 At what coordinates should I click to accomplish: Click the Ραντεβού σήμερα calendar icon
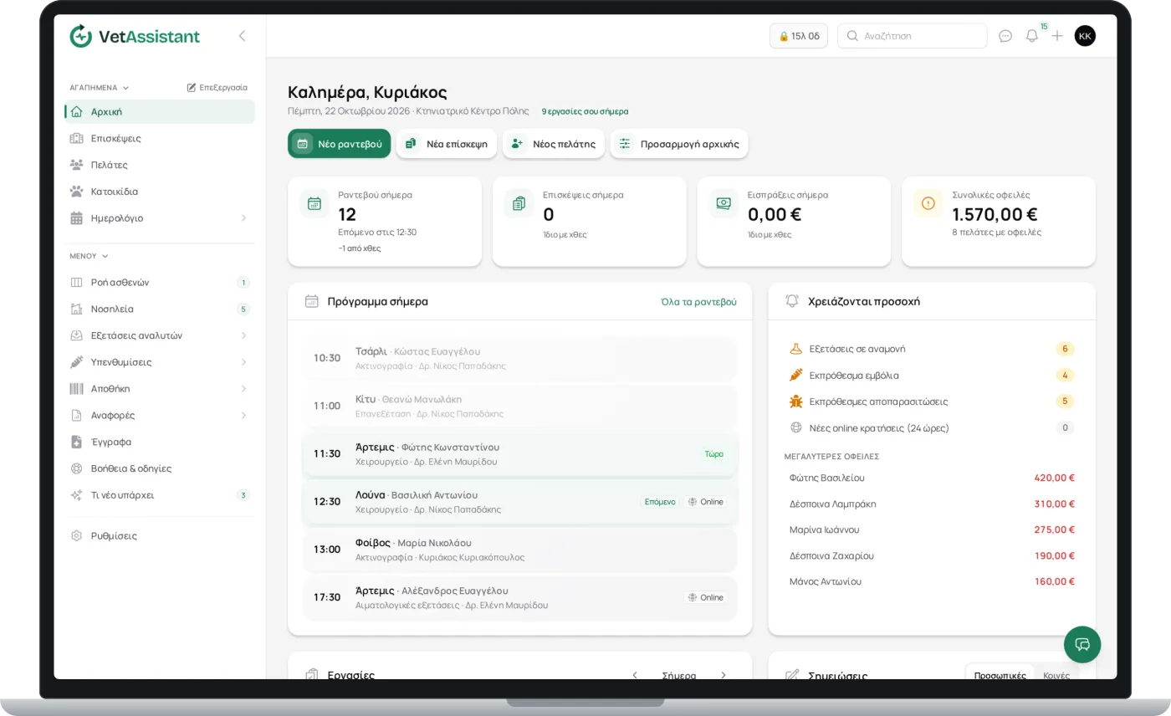314,203
